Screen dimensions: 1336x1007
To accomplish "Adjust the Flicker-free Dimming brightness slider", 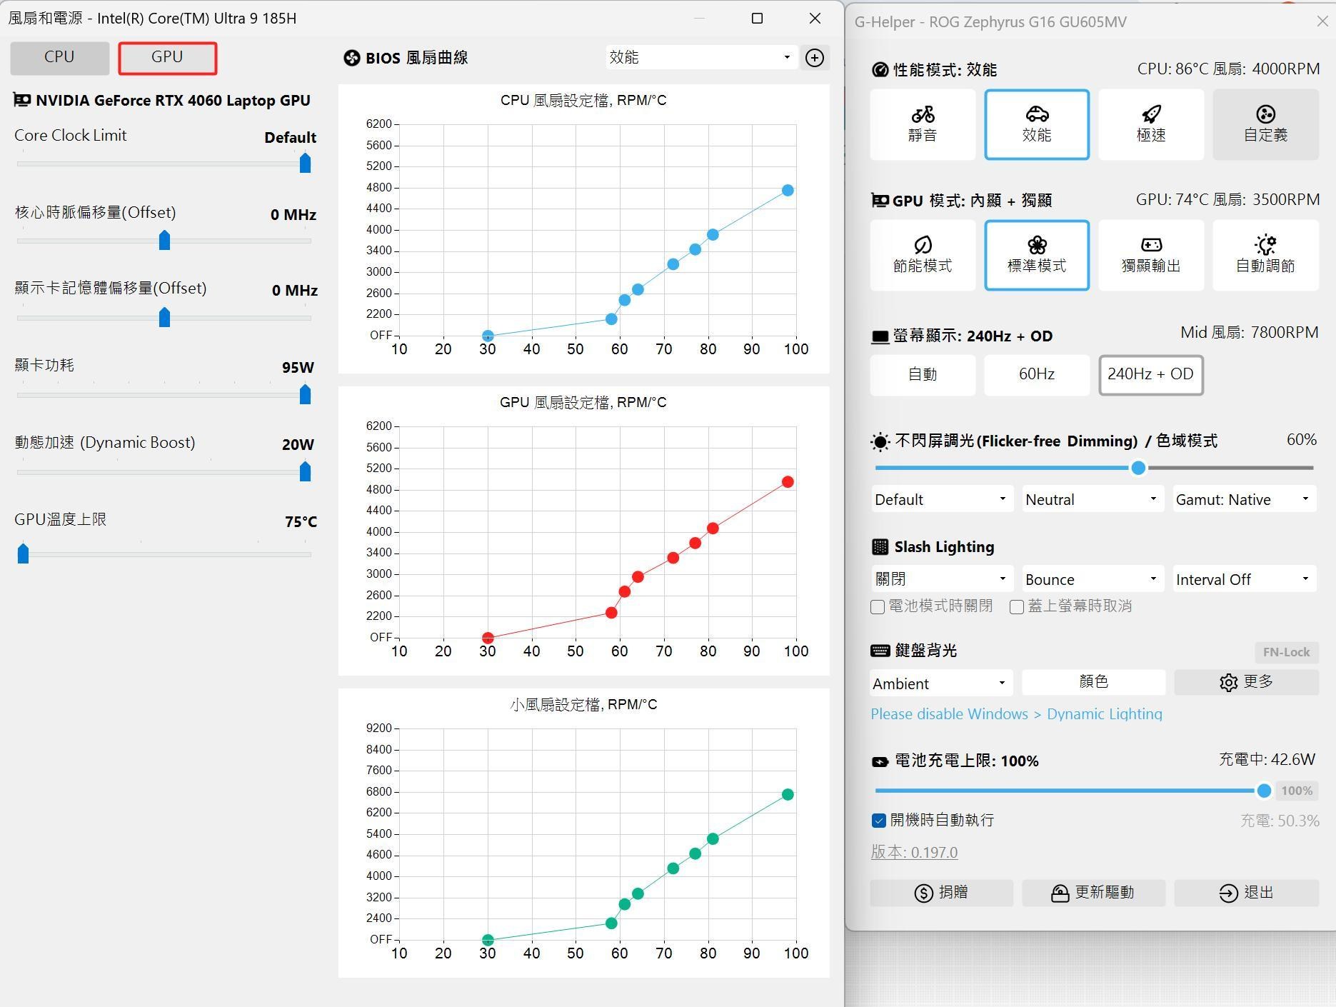I will pyautogui.click(x=1138, y=468).
